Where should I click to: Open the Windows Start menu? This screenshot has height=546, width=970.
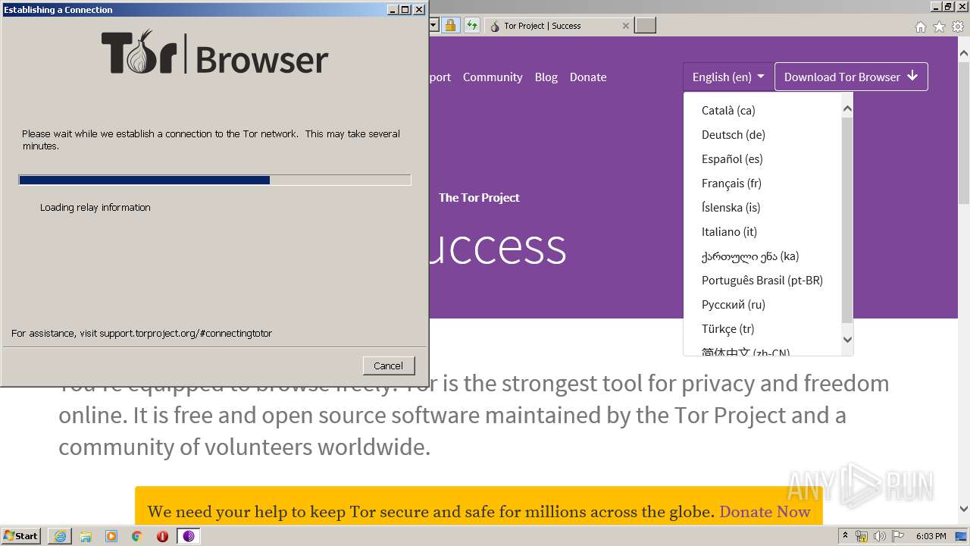[x=21, y=536]
